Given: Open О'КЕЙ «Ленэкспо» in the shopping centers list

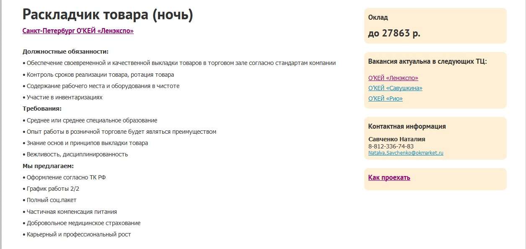Looking at the screenshot, I should [393, 78].
